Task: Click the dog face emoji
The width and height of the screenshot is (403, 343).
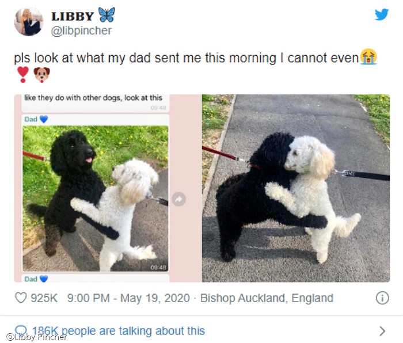Action: [x=41, y=74]
